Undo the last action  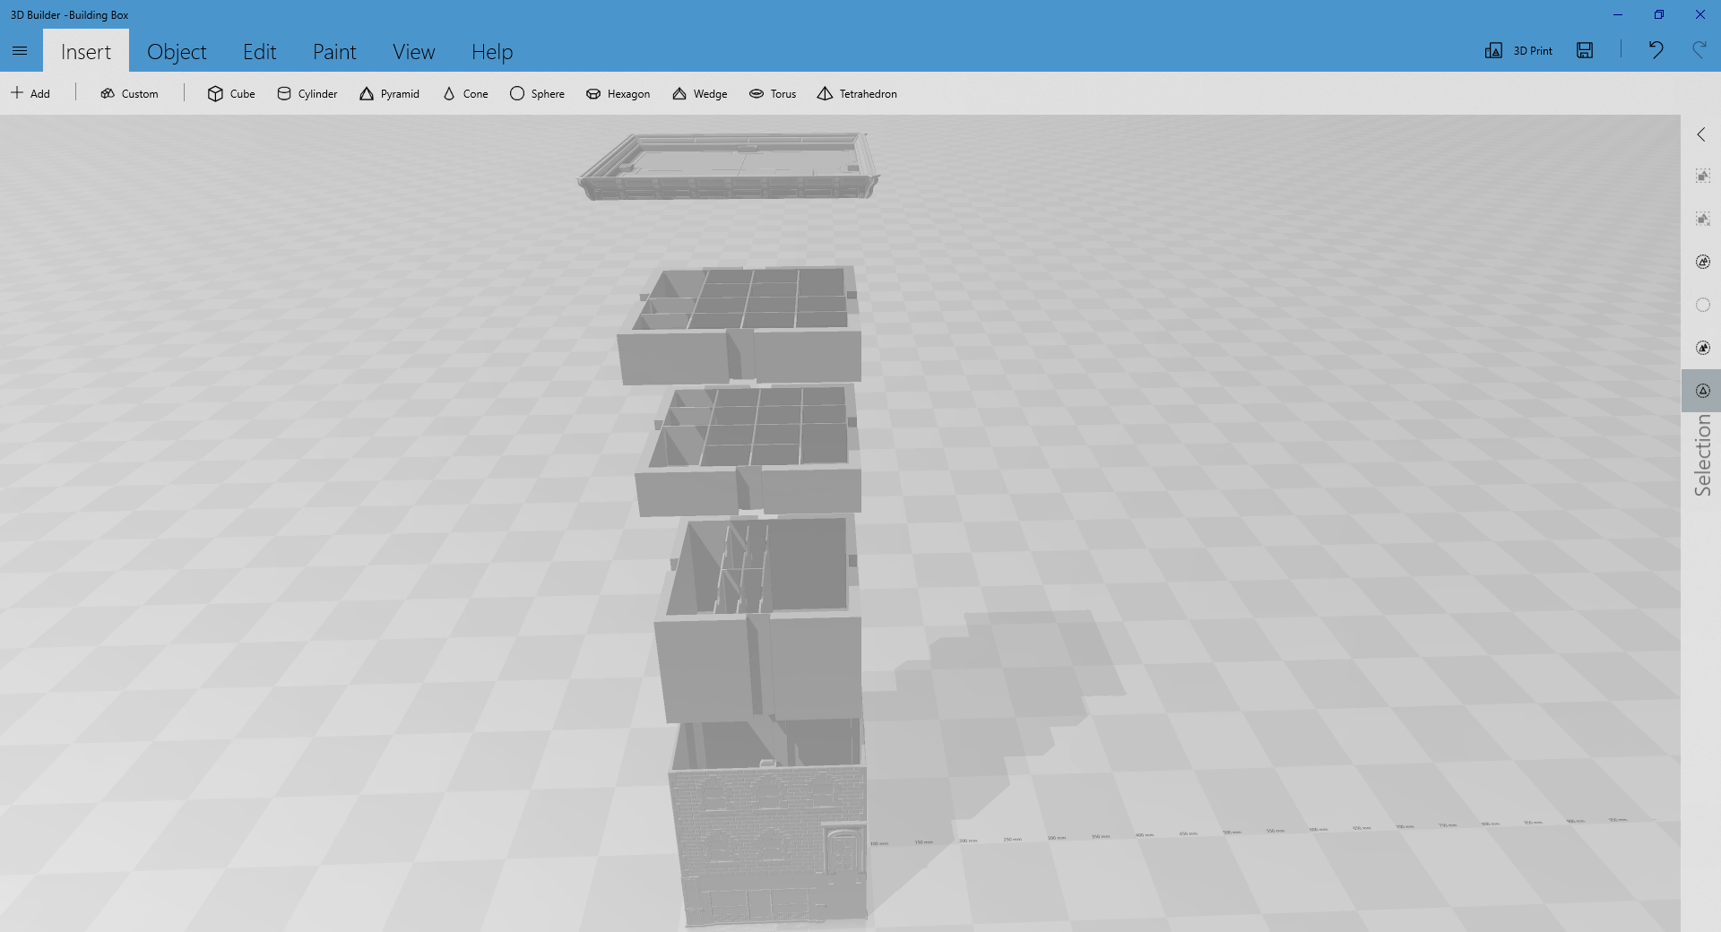click(1656, 50)
